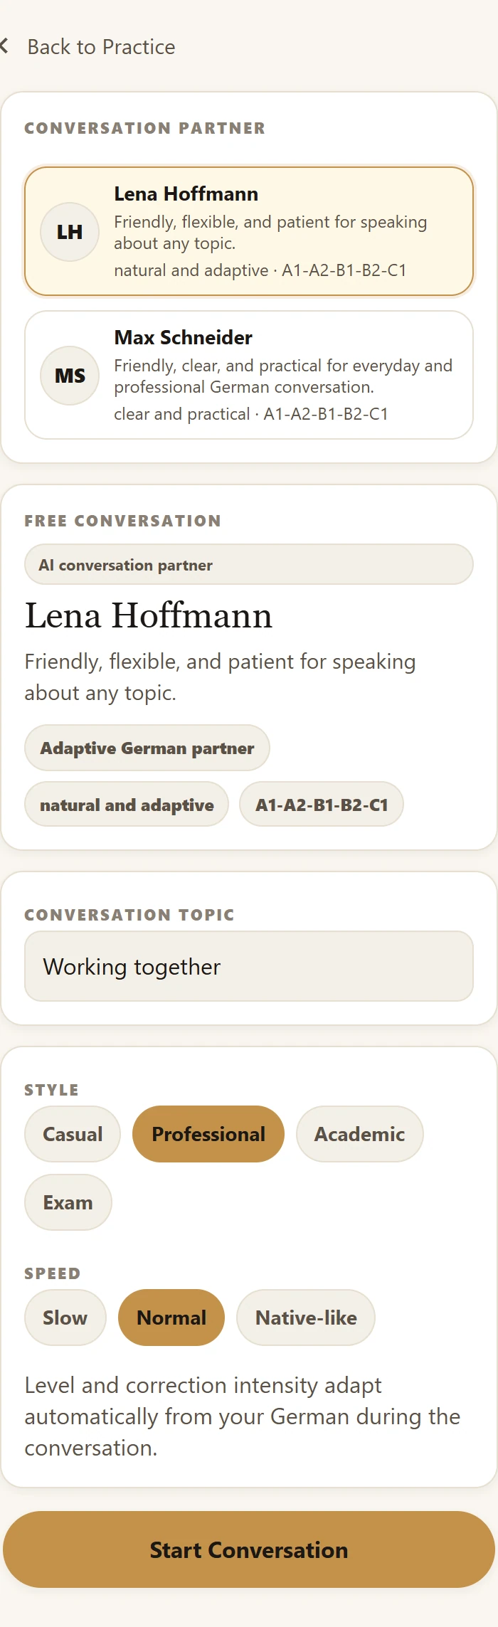This screenshot has height=1627, width=498.
Task: Choose the Exam style option
Action: pyautogui.click(x=68, y=1202)
